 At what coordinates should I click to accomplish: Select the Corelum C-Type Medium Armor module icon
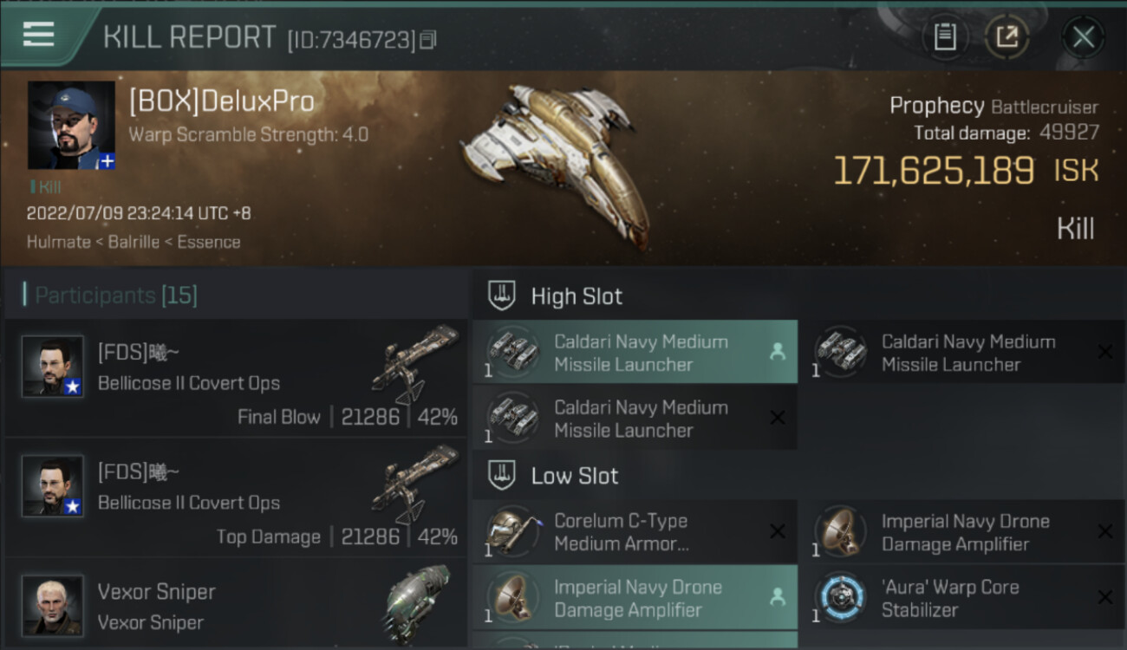pos(512,532)
